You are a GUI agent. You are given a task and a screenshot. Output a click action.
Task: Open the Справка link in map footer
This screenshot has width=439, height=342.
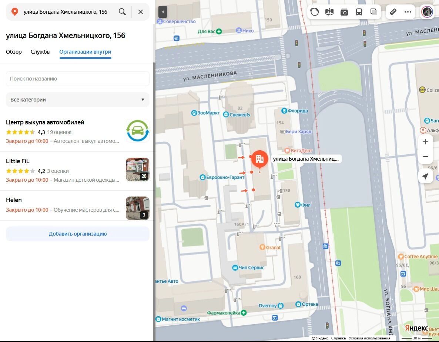point(338,338)
